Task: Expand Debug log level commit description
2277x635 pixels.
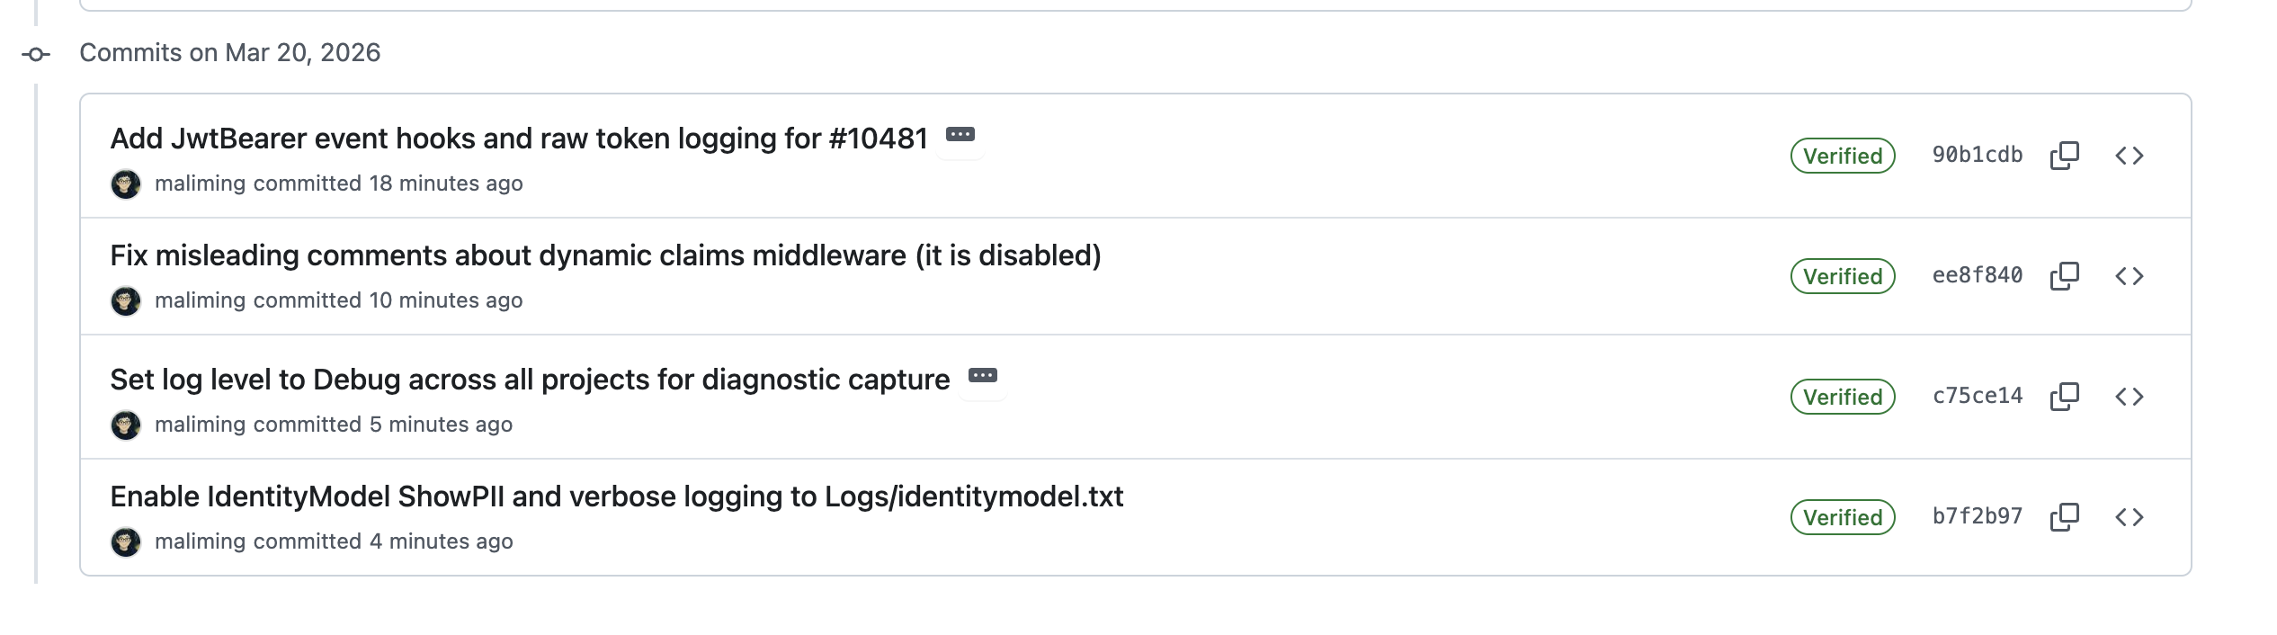Action: point(982,377)
